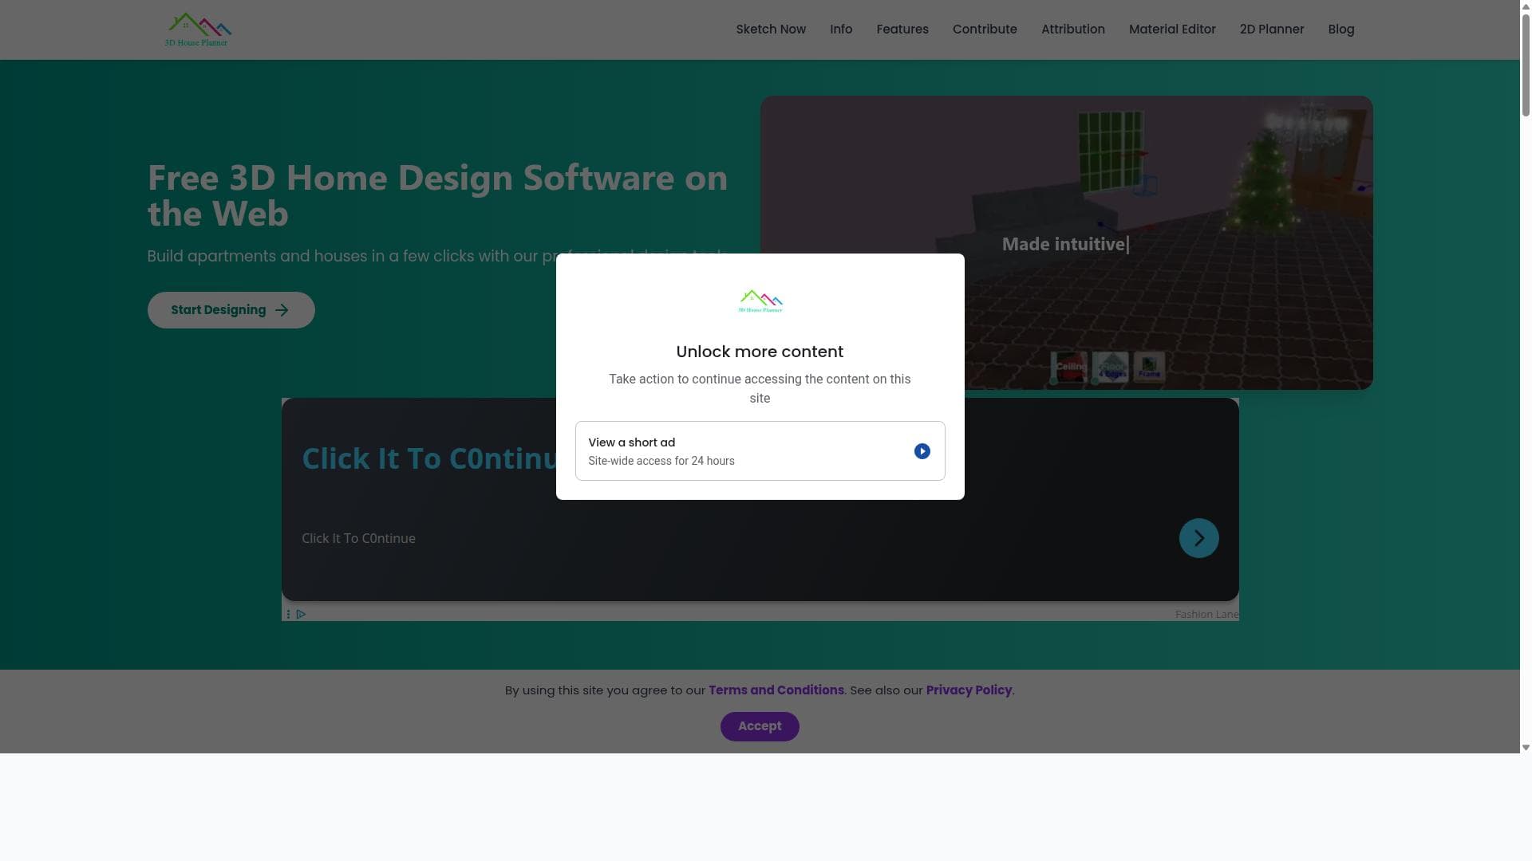
Task: Open the Info menu item
Action: click(x=841, y=29)
